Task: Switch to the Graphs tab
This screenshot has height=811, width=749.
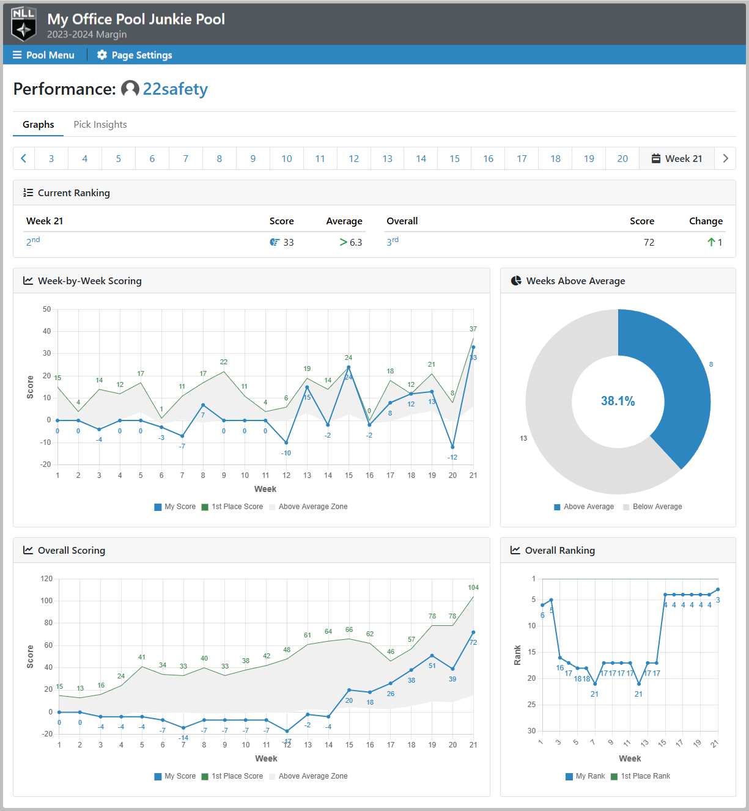Action: (39, 125)
